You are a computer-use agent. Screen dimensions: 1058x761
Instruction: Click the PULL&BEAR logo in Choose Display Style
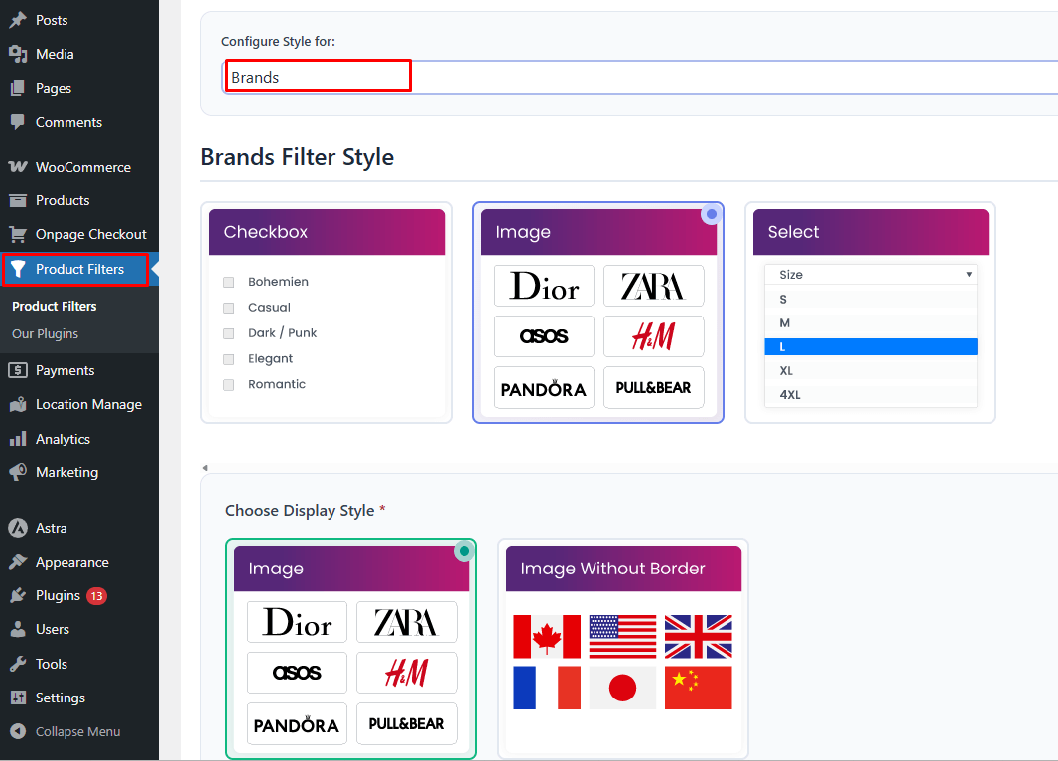click(x=406, y=724)
